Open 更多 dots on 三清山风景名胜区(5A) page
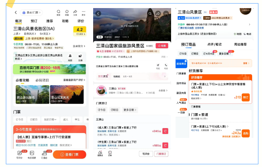The width and height of the screenshot is (262, 167). 84,12
